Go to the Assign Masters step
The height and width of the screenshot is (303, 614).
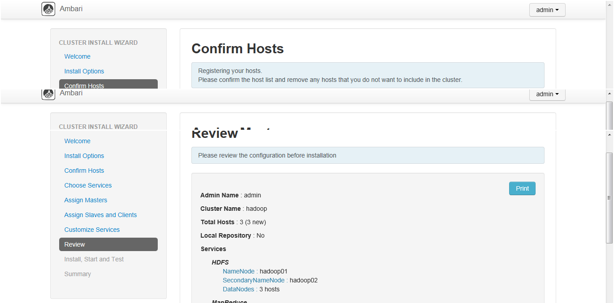pos(86,200)
